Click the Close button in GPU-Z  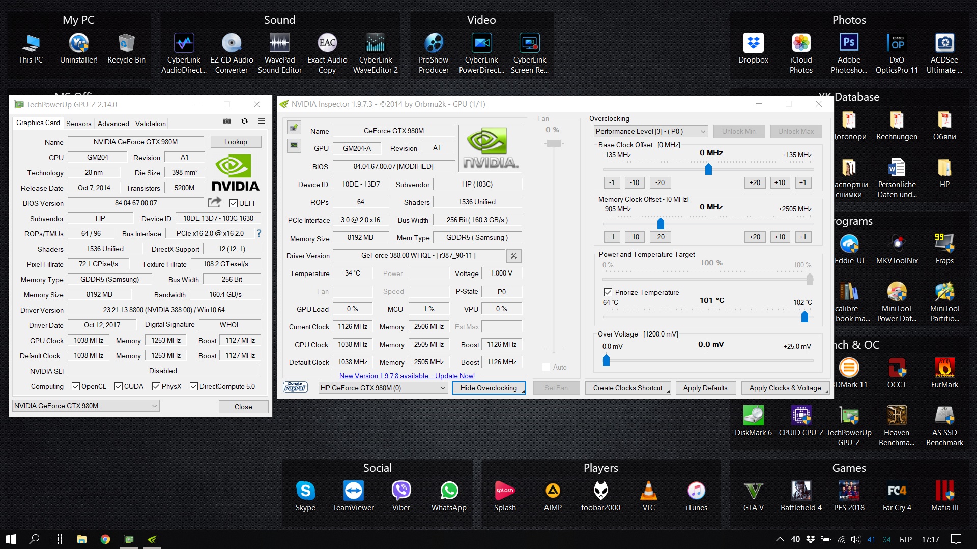pos(243,407)
